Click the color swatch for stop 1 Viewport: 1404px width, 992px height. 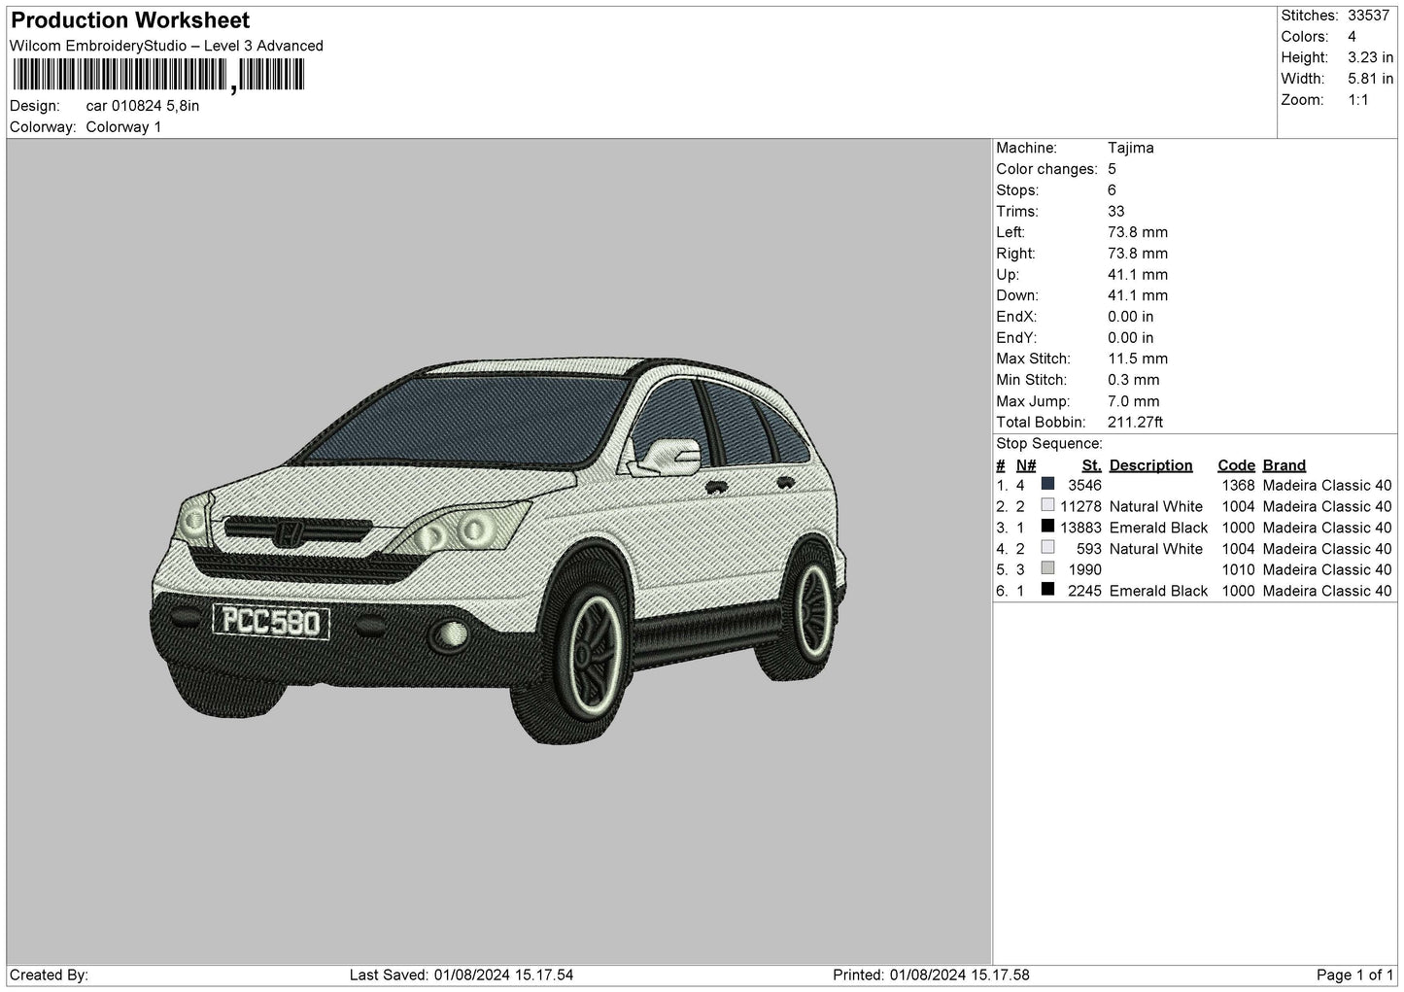1047,484
